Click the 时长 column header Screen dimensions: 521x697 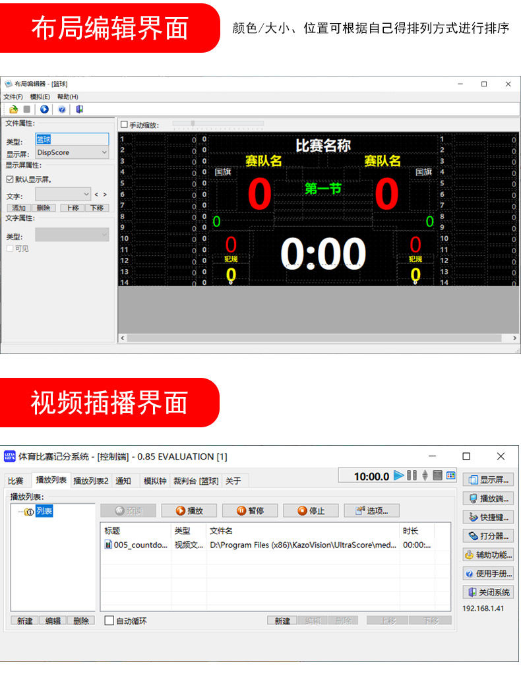pos(417,531)
